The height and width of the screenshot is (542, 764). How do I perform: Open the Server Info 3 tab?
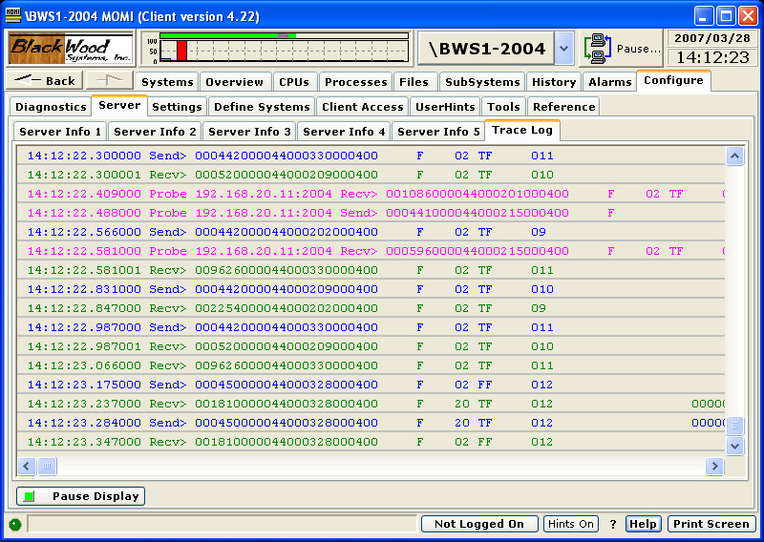coord(249,132)
